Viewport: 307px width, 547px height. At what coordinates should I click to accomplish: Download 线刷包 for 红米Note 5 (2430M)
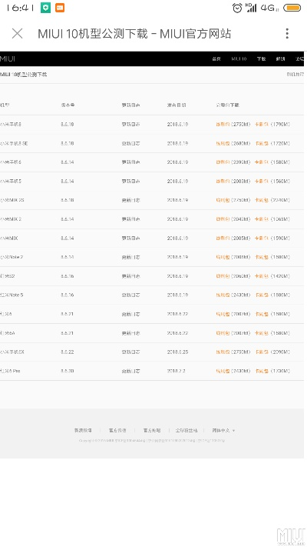[x=223, y=295]
